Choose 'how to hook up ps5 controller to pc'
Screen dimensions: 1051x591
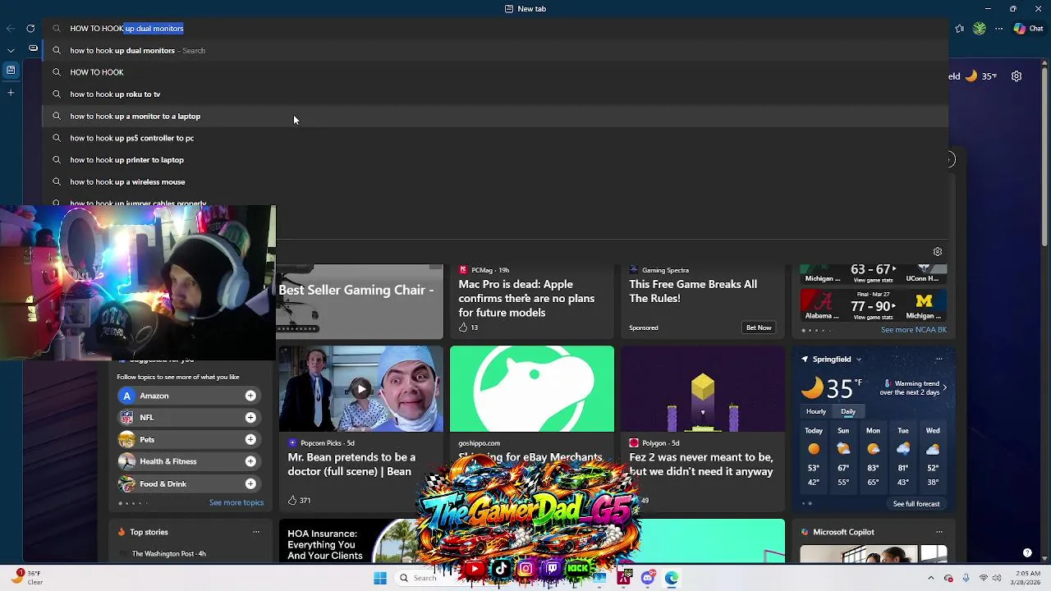coord(495,138)
